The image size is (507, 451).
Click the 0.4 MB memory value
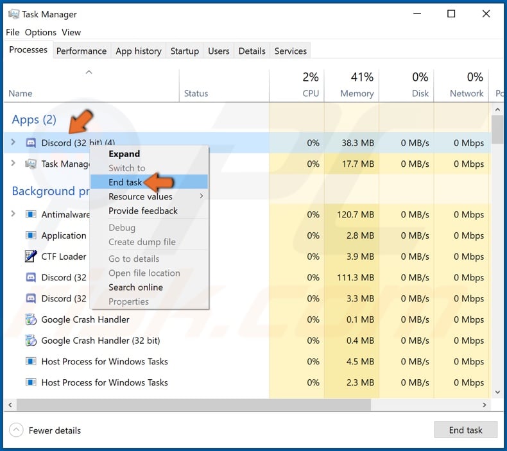tap(360, 341)
